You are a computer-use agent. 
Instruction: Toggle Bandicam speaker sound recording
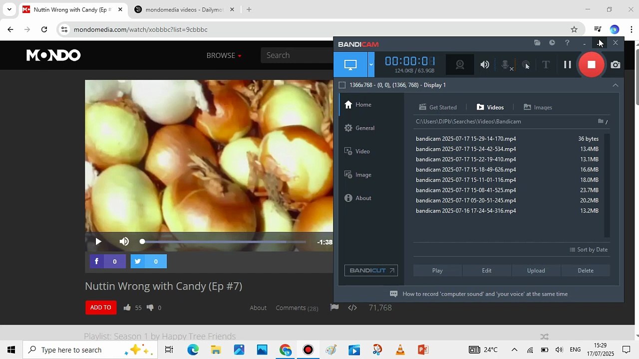point(485,64)
